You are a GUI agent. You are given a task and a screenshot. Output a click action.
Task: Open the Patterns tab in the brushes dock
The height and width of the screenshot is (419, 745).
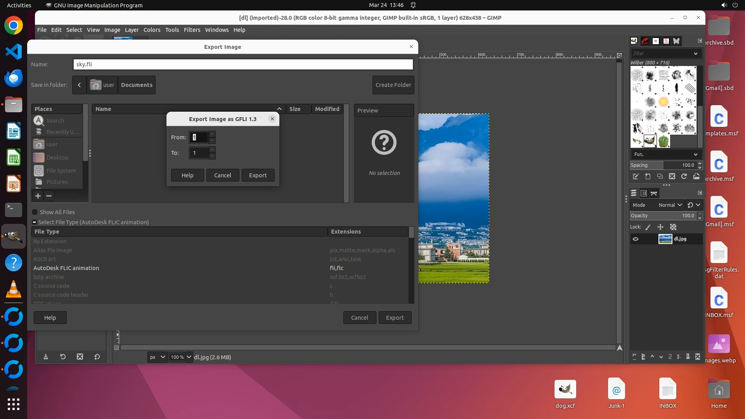(645, 41)
